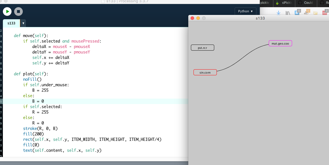Click the pst.rcr node in sketch window
This screenshot has height=165, width=329.
point(202,48)
